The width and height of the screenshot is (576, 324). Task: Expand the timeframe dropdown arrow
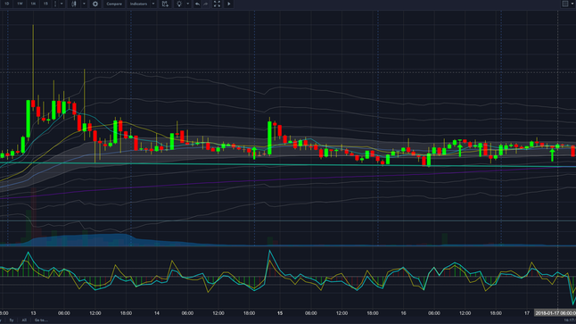coord(62,4)
